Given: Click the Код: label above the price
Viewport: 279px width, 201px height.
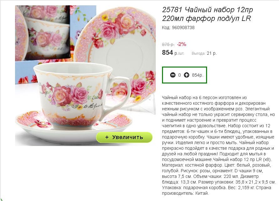Looking at the screenshot, I should [166, 28].
